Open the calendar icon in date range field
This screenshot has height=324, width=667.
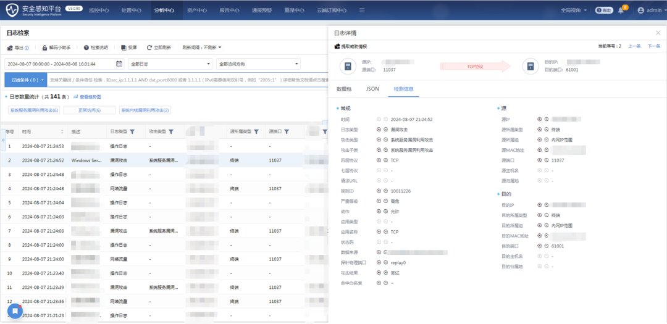tap(119, 64)
